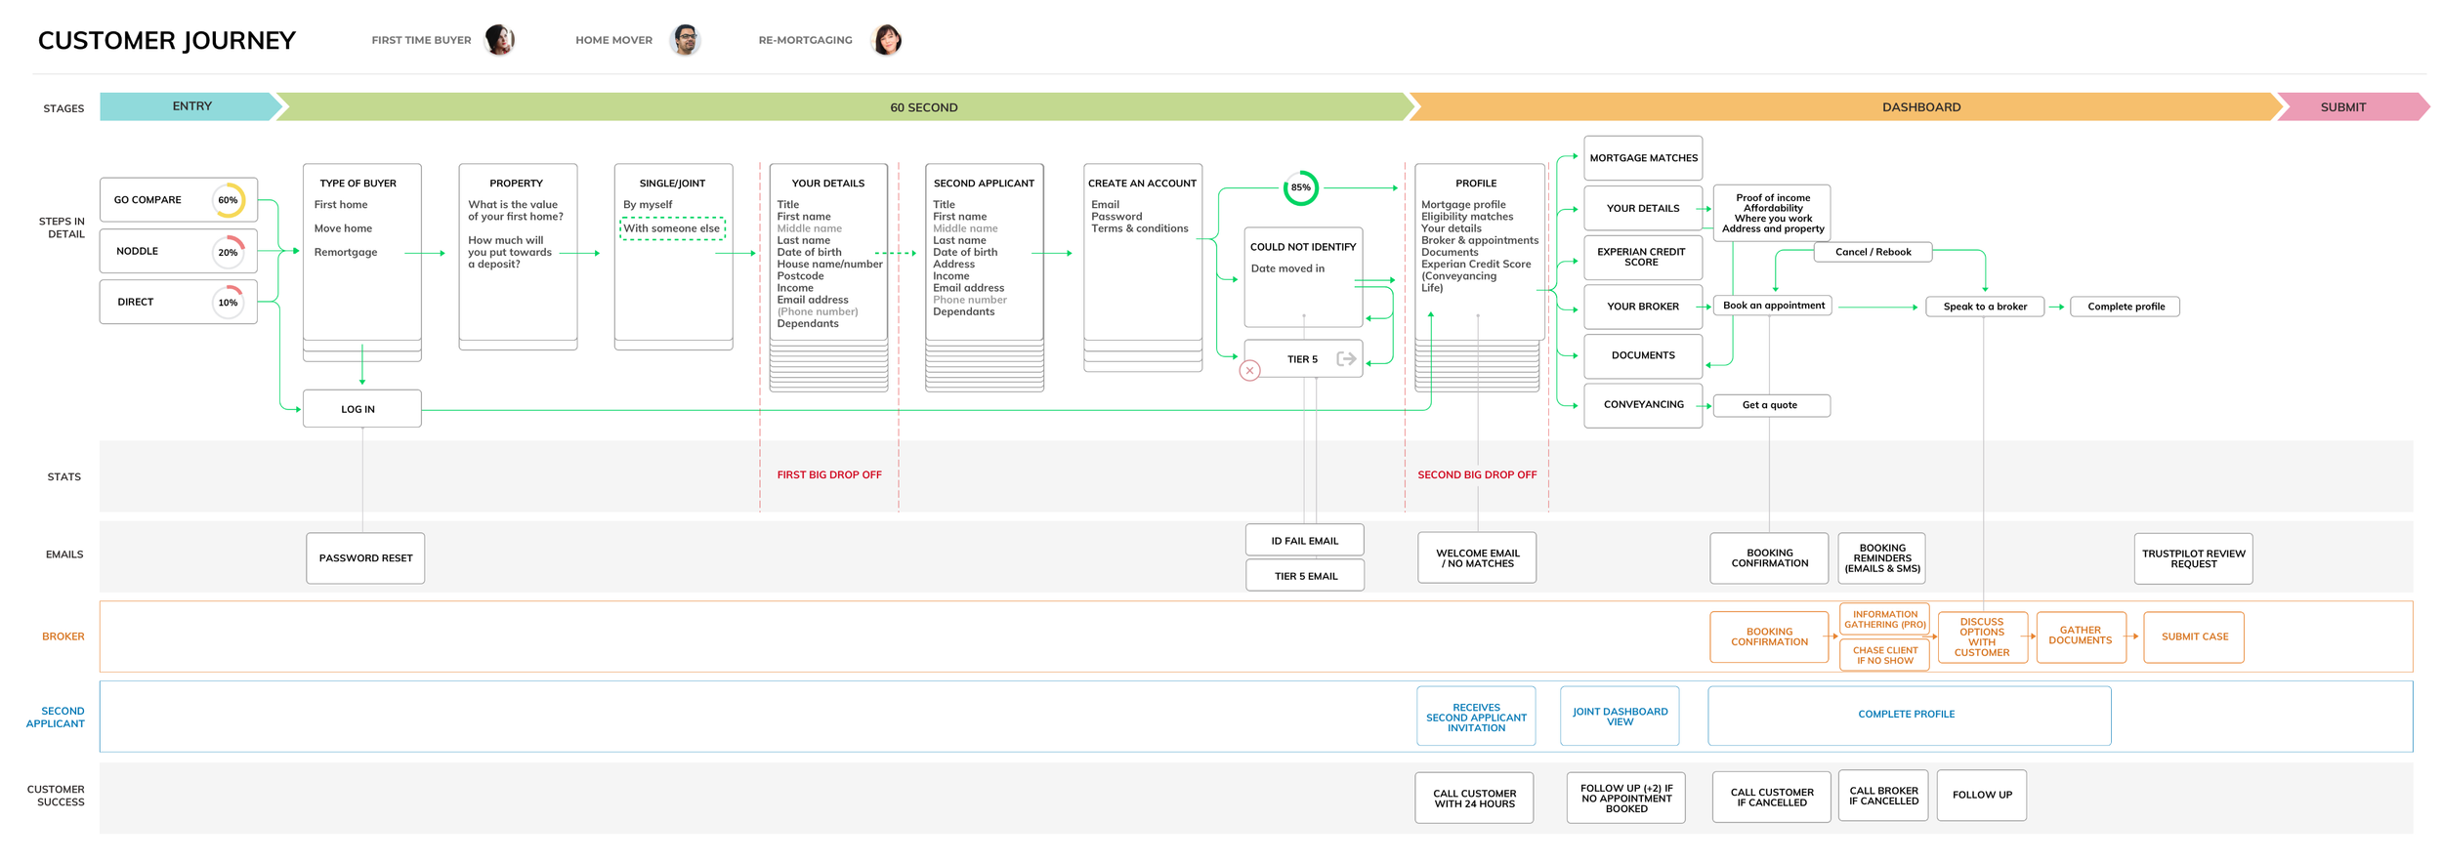
Task: Select the EXPERIAN CREDIT SCORE box
Action: coord(1643,258)
